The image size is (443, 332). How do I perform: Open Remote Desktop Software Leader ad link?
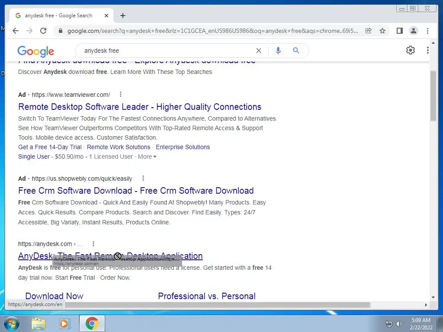coord(140,107)
